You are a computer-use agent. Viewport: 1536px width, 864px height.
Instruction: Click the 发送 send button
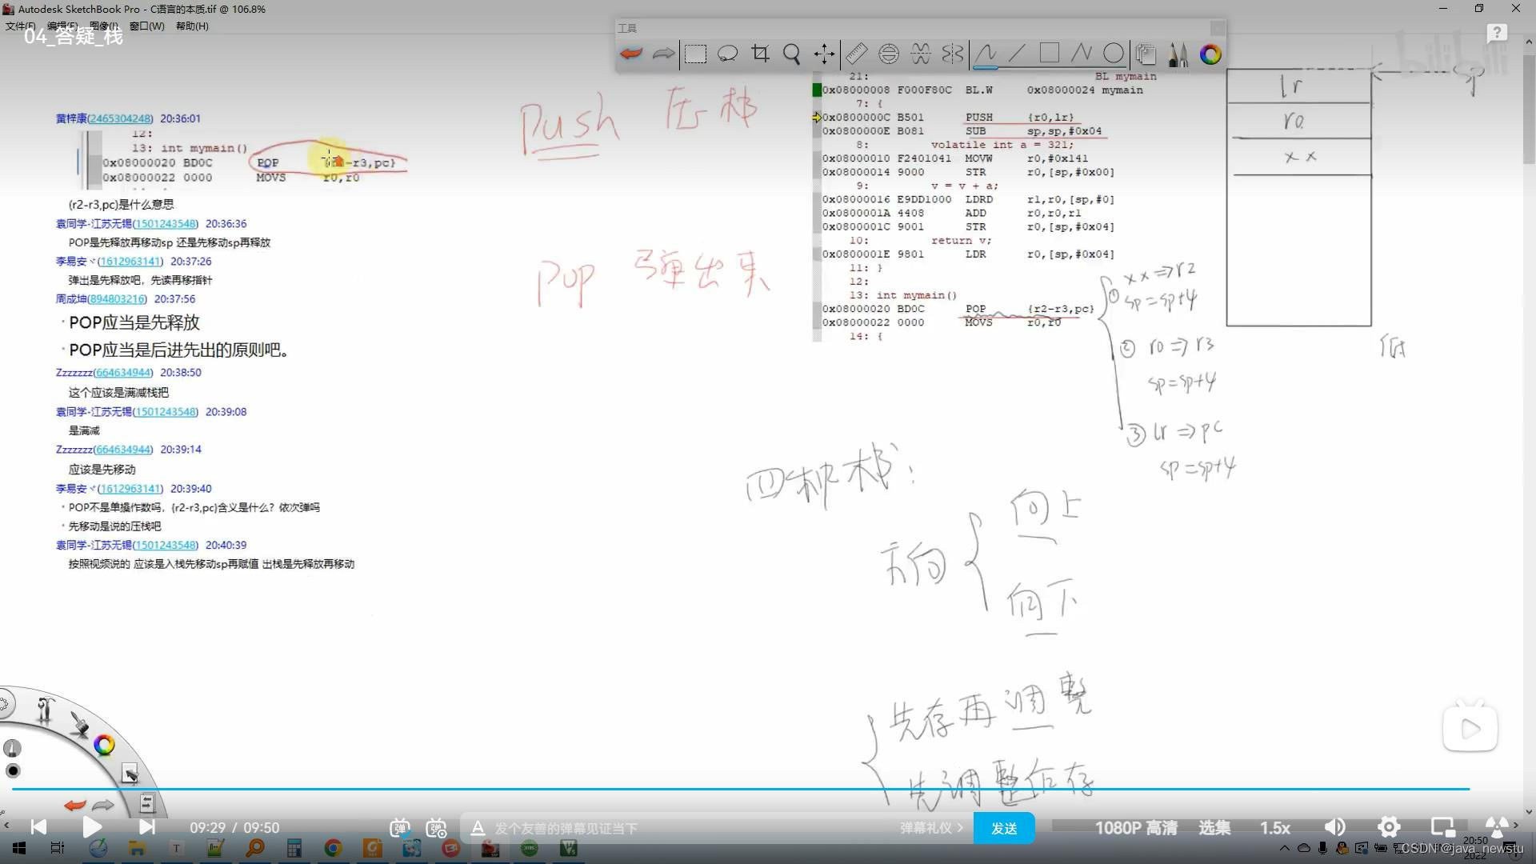tap(1003, 828)
